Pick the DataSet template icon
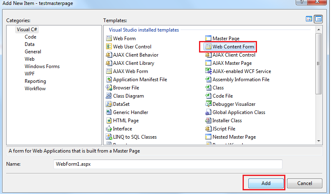This screenshot has width=331, height=194. coord(109,104)
